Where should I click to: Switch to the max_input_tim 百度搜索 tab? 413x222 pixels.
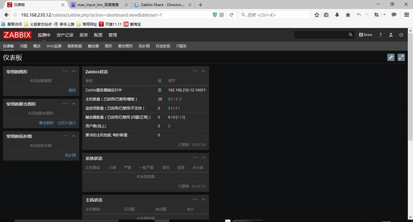[x=99, y=5]
